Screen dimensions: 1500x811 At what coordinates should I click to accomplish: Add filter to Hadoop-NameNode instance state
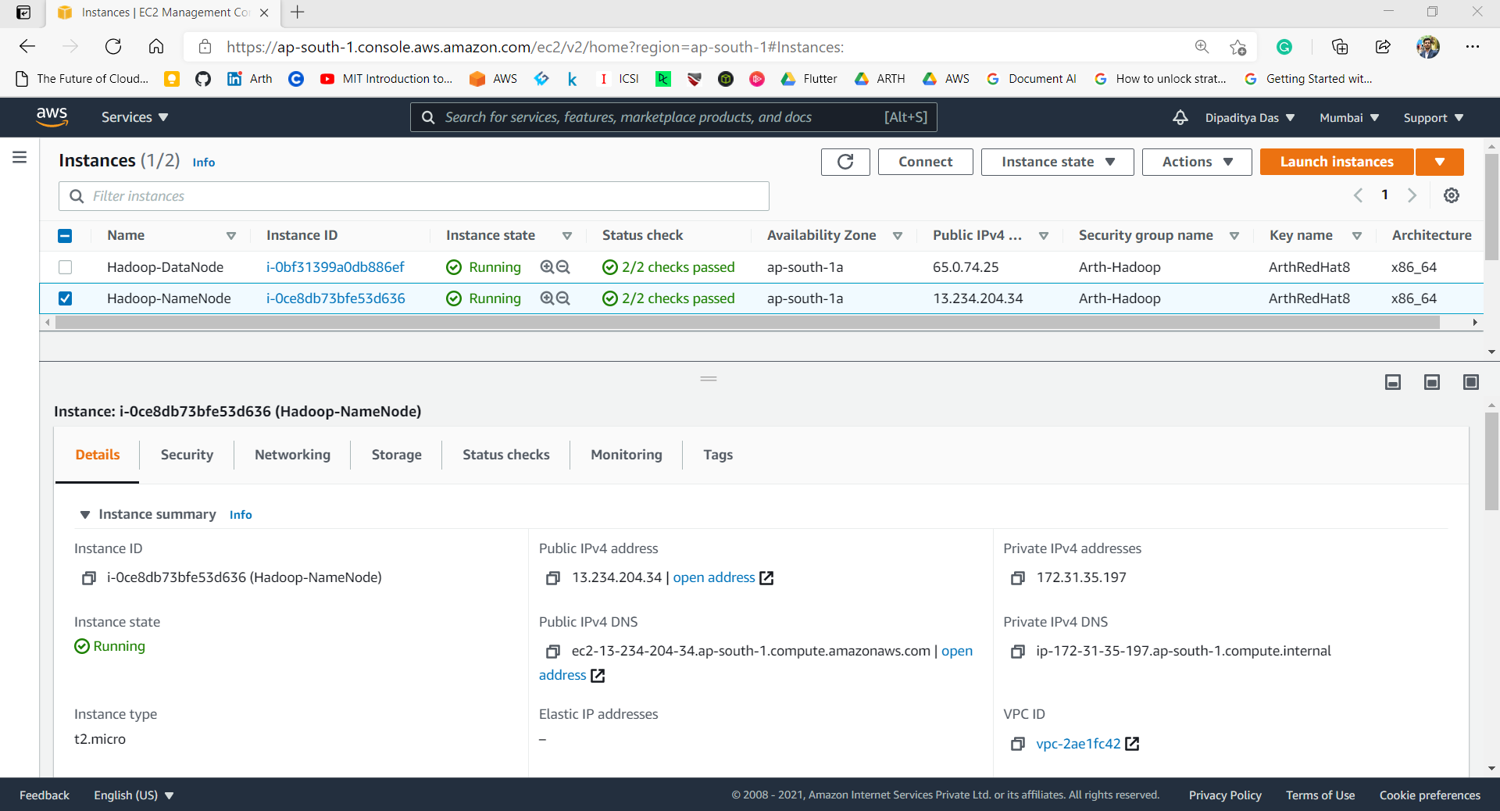[x=547, y=298]
